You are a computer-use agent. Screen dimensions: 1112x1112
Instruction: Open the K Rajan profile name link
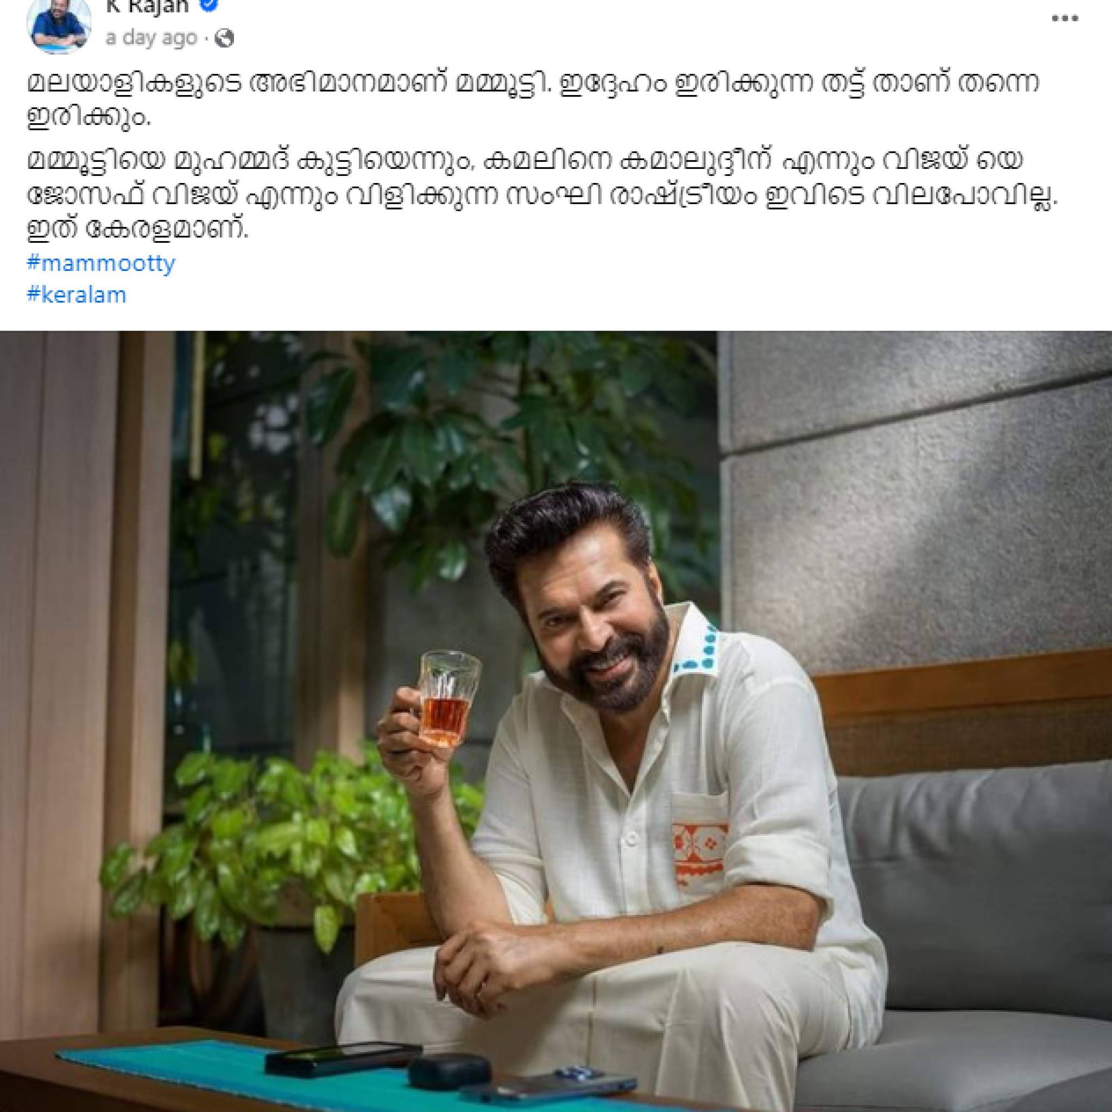[147, 6]
